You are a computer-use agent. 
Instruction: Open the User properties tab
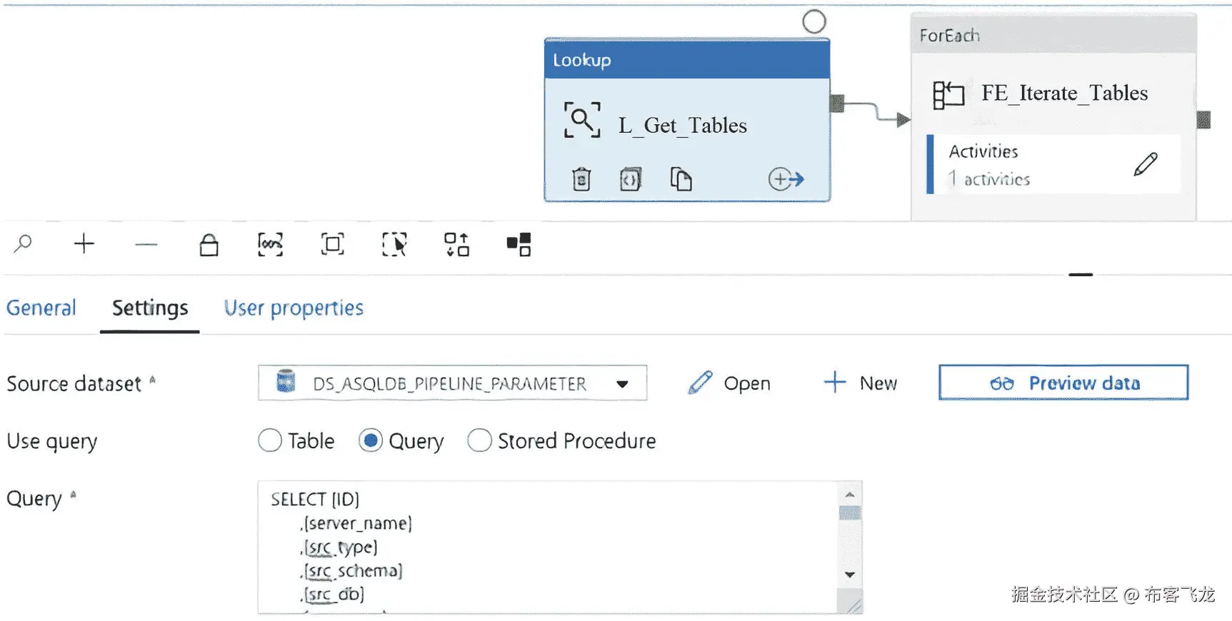pos(294,308)
